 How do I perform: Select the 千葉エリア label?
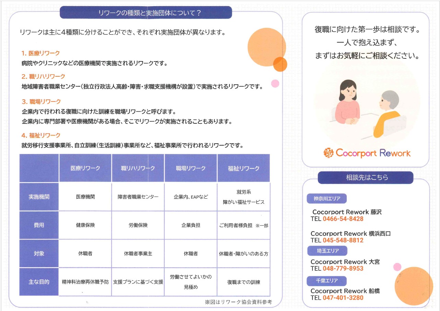326,281
